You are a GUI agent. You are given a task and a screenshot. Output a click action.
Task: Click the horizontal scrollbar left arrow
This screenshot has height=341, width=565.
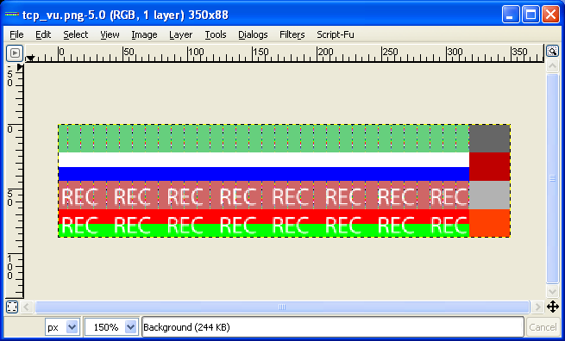[26, 307]
